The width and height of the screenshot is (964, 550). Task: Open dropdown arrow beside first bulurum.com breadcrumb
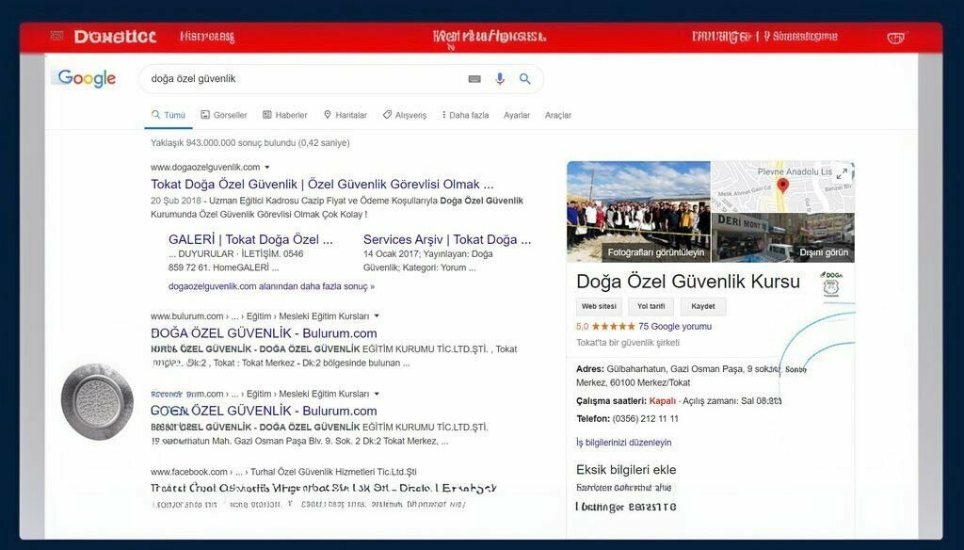point(377,316)
